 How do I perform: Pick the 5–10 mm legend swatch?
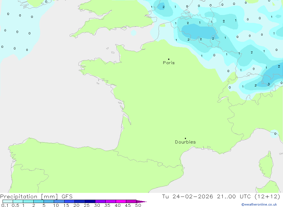pyautogui.click(x=49, y=201)
